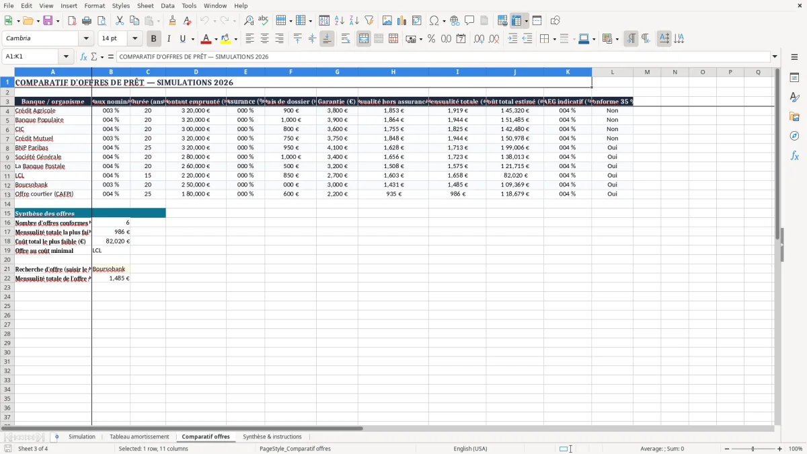This screenshot has height=454, width=807.
Task: Click Format as Percent icon
Action: [431, 39]
